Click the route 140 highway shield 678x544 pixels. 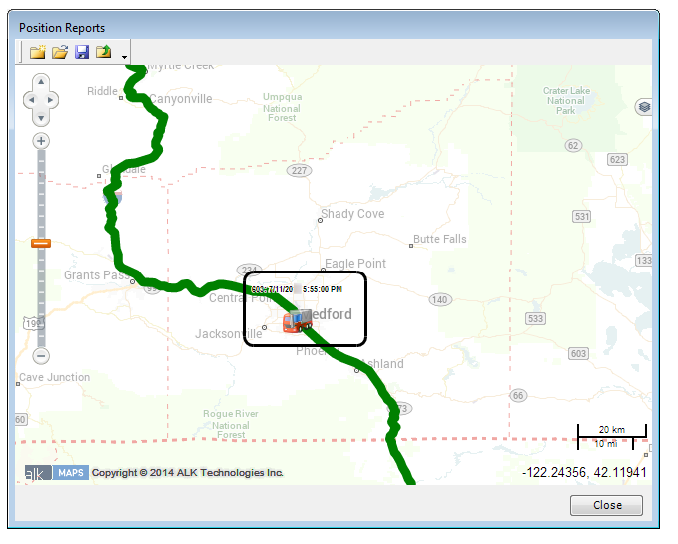pos(440,299)
